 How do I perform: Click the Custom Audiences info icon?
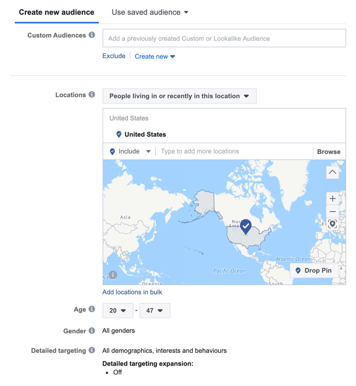pos(92,35)
